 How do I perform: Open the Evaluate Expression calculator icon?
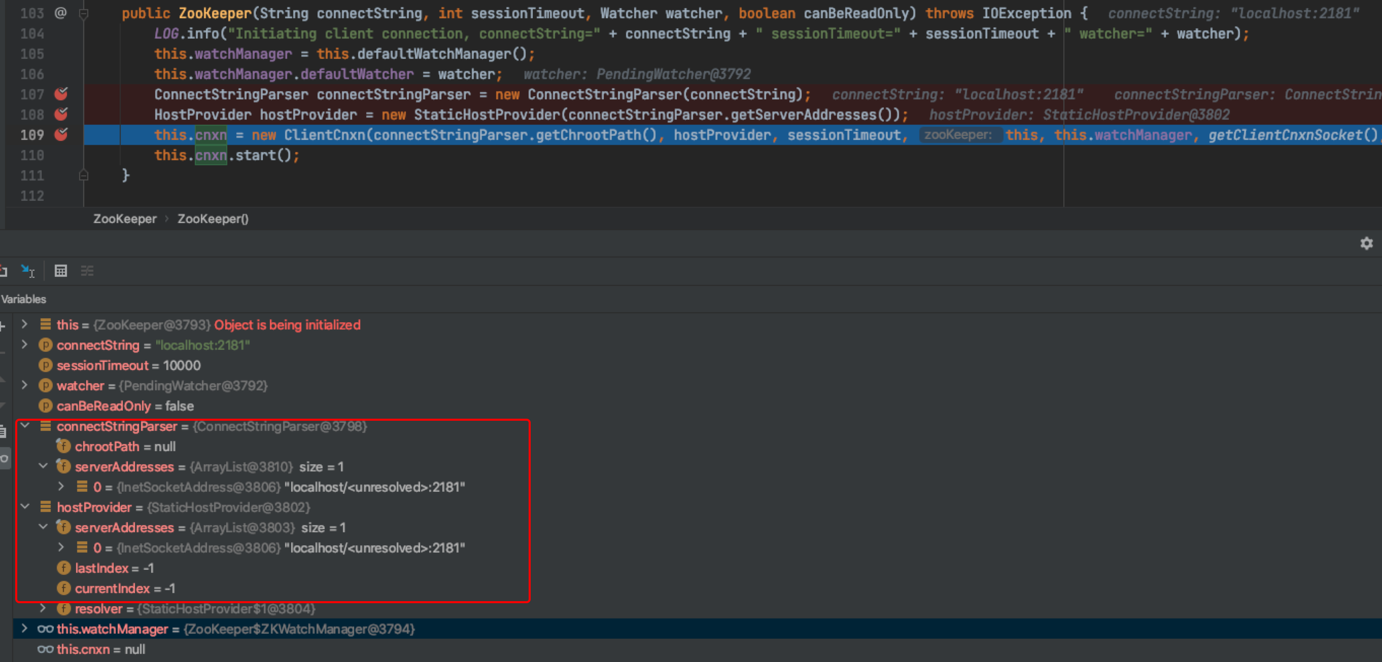coord(60,271)
